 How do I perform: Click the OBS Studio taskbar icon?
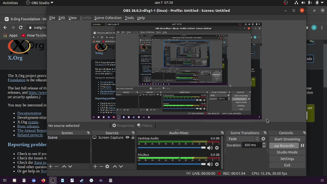point(53,180)
